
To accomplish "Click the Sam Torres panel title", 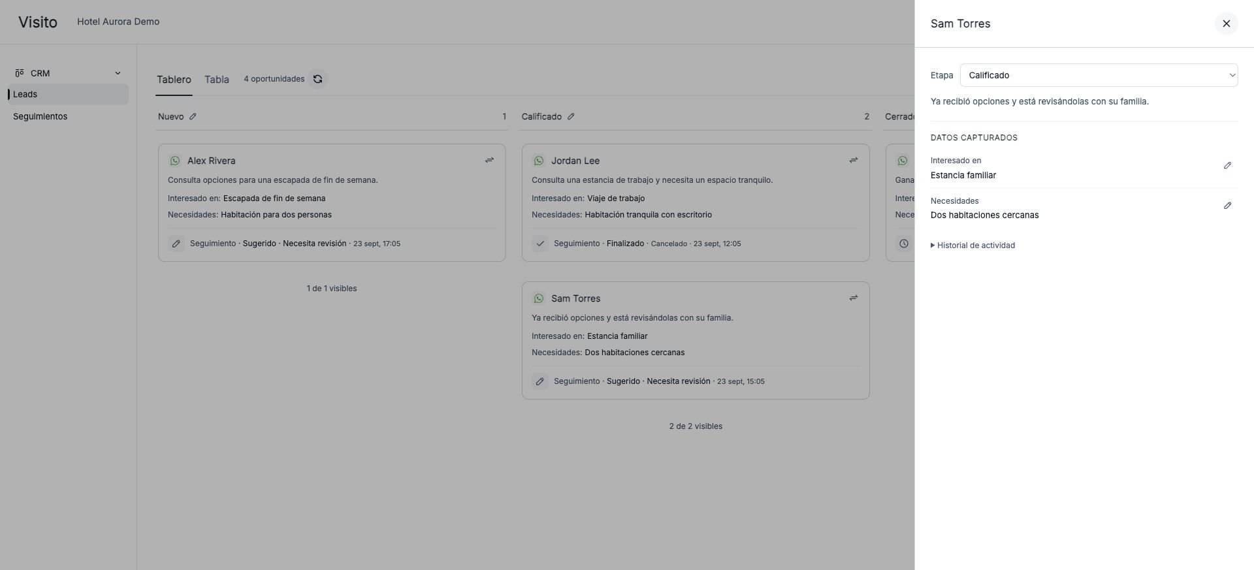I will pos(960,24).
